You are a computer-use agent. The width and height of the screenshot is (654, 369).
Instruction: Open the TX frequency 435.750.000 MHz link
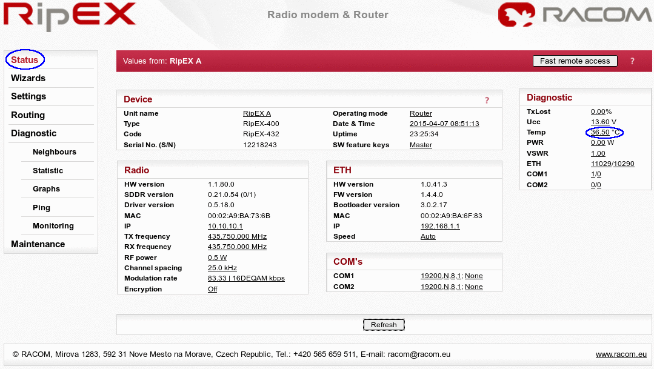pos(237,236)
